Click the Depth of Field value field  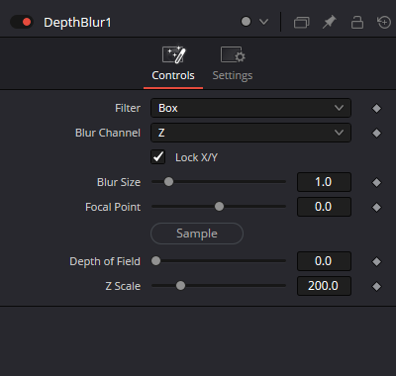click(324, 261)
